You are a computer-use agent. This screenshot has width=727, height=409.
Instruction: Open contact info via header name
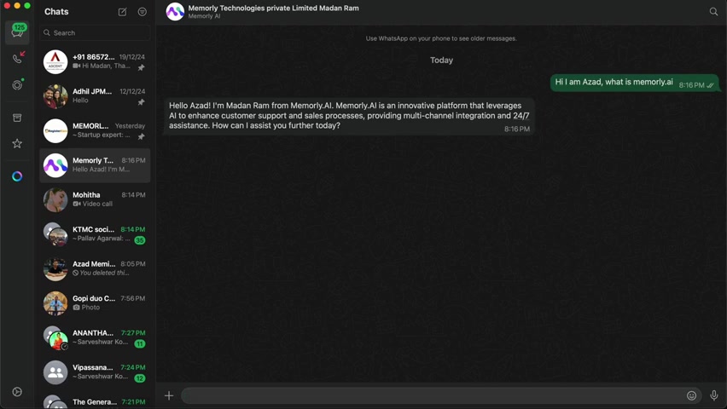(x=273, y=8)
